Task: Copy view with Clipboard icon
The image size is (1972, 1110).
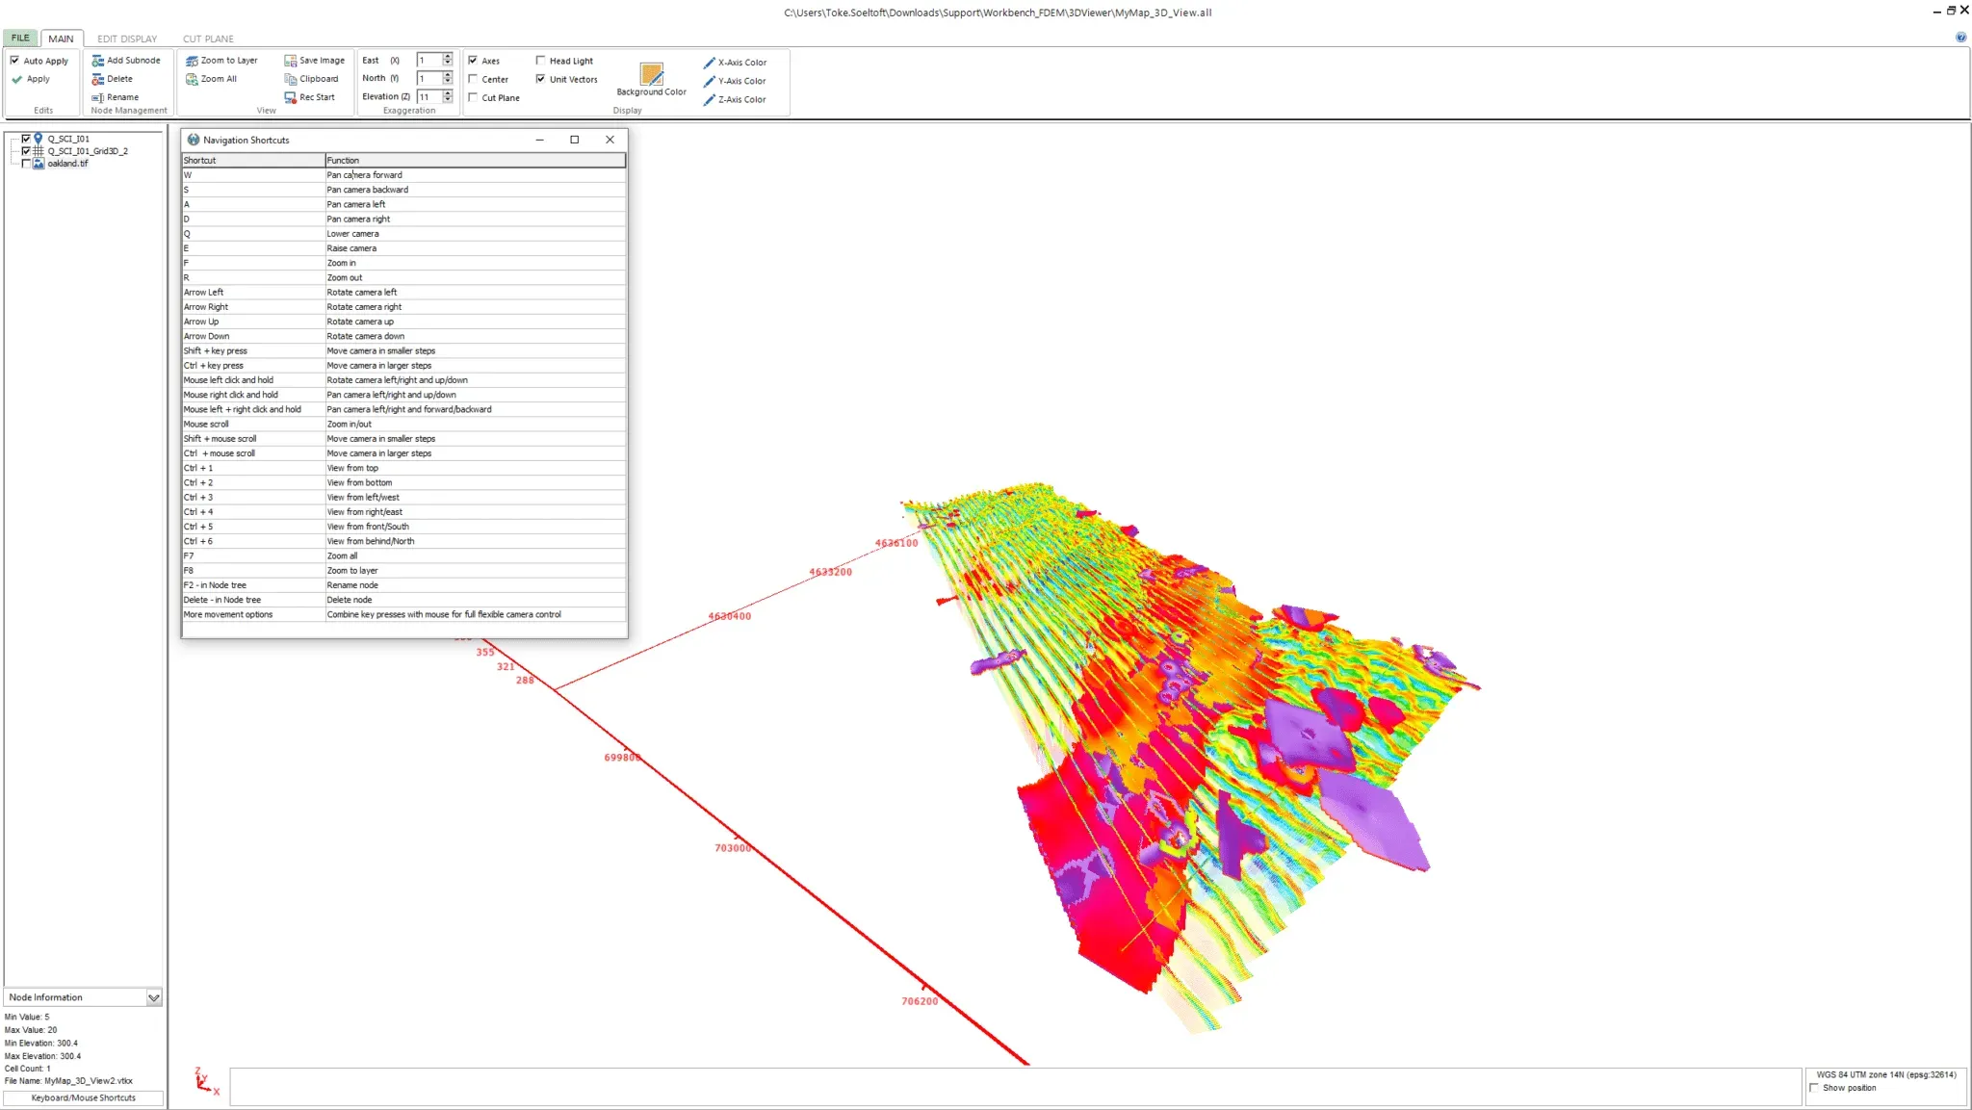Action: (x=290, y=79)
